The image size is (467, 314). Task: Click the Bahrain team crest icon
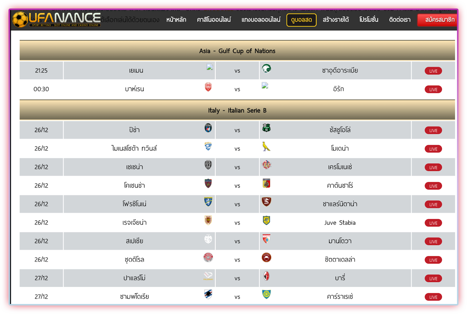(x=208, y=87)
